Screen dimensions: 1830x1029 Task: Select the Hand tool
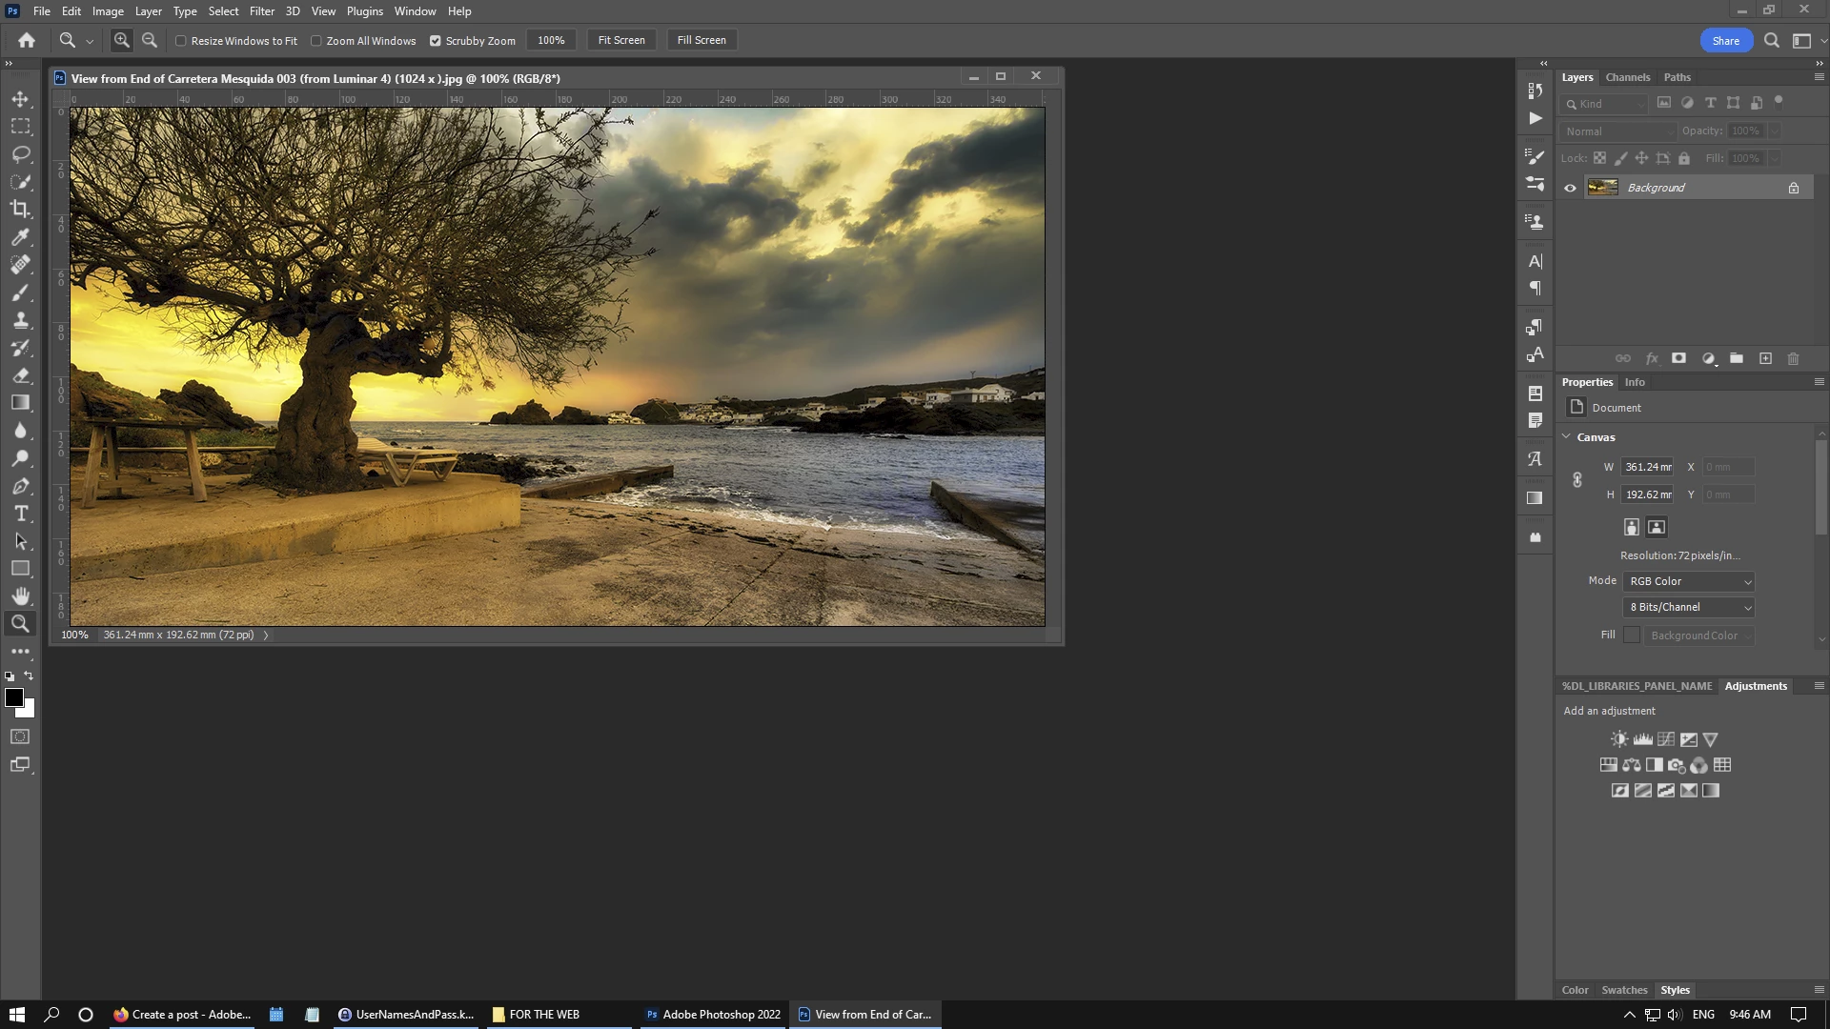coord(20,596)
